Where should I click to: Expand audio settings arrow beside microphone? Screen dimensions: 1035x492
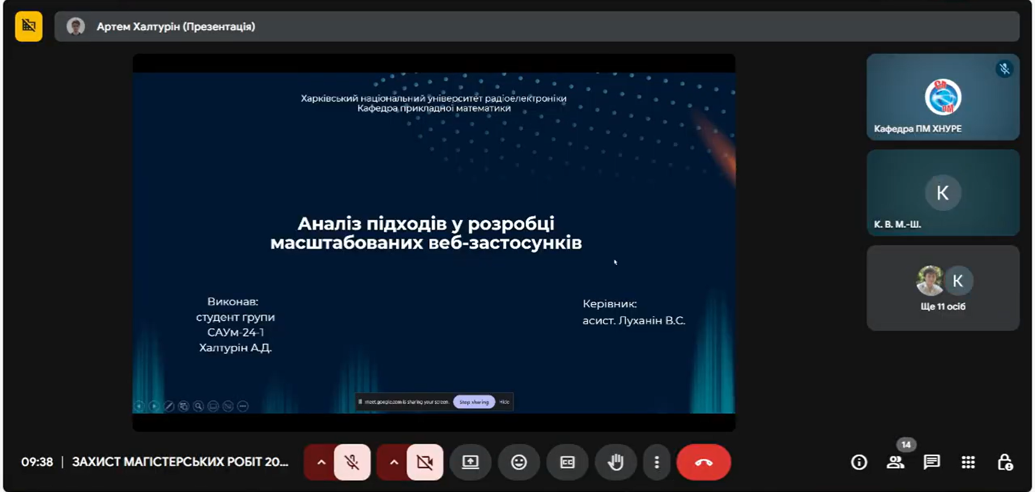point(321,462)
